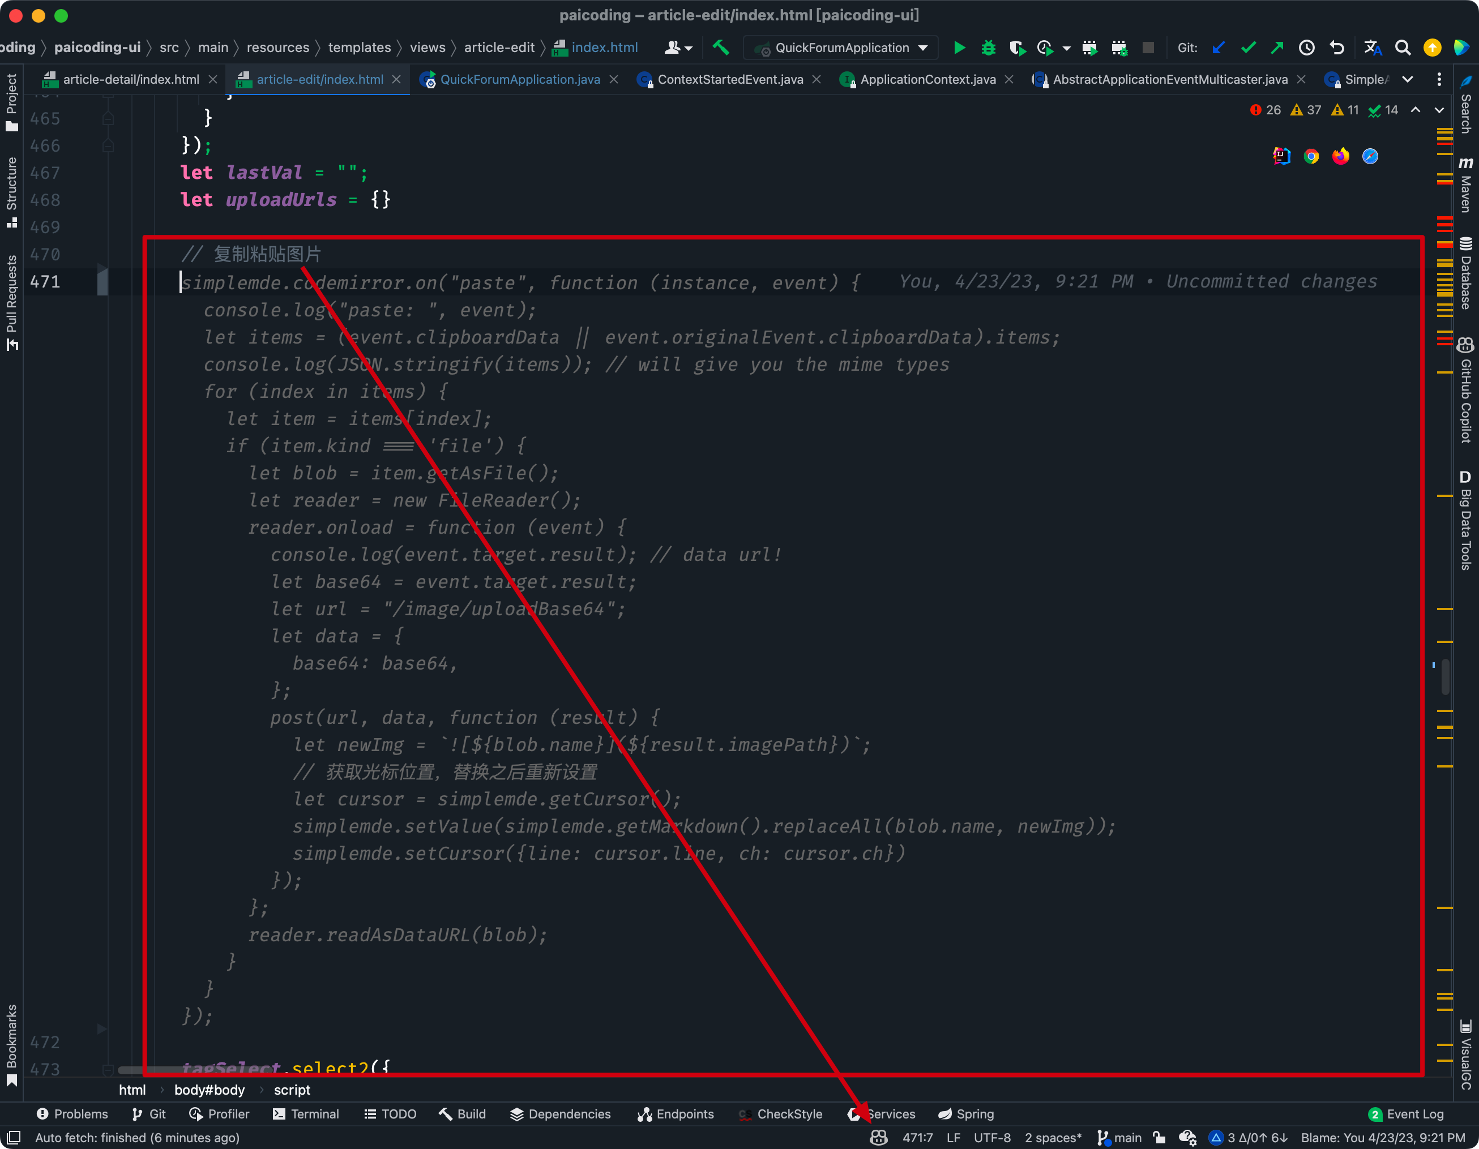Click the UTF-8 encoding indicator
The width and height of the screenshot is (1479, 1149).
[991, 1138]
